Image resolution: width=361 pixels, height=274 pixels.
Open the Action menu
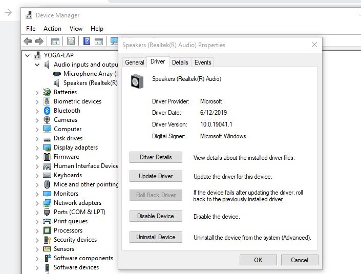[53, 29]
